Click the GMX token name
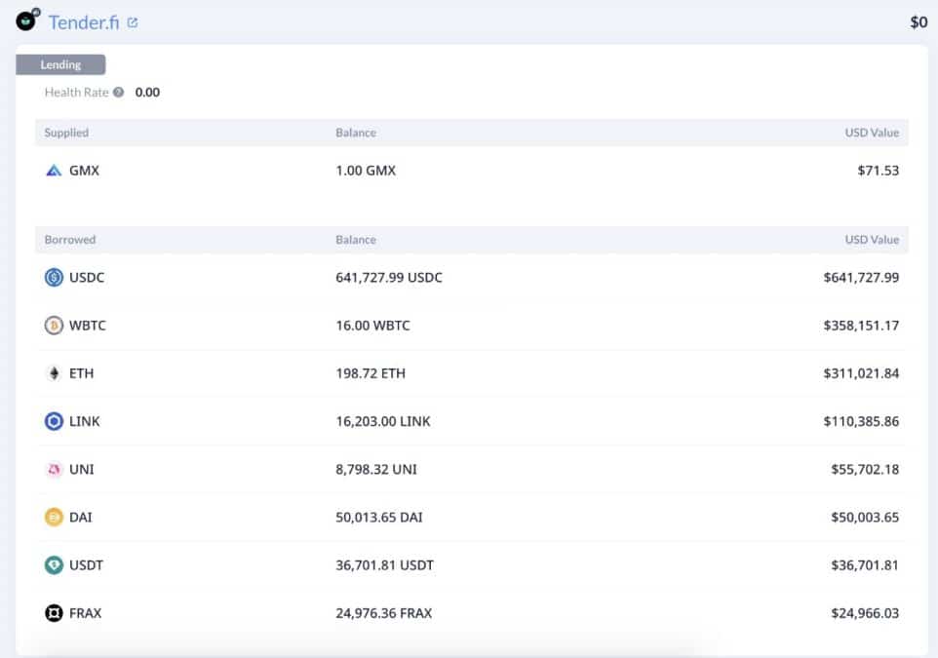 pos(85,171)
